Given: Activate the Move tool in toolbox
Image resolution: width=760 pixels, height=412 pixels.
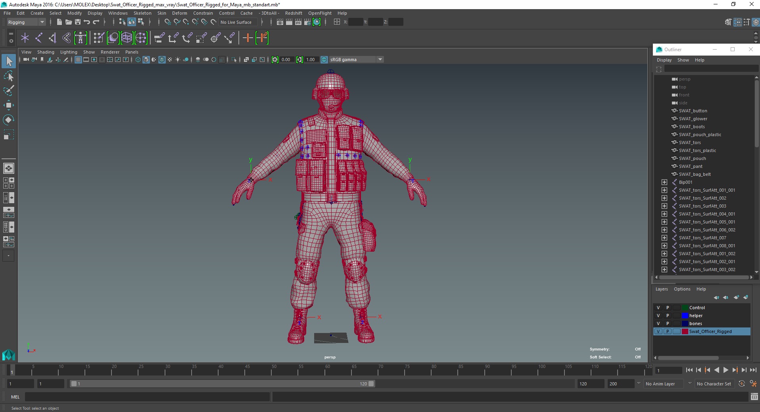Looking at the screenshot, I should pyautogui.click(x=9, y=105).
